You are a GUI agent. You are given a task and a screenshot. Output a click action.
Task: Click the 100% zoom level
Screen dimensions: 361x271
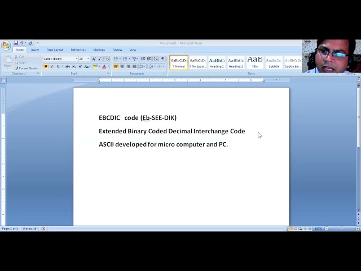[x=318, y=229]
